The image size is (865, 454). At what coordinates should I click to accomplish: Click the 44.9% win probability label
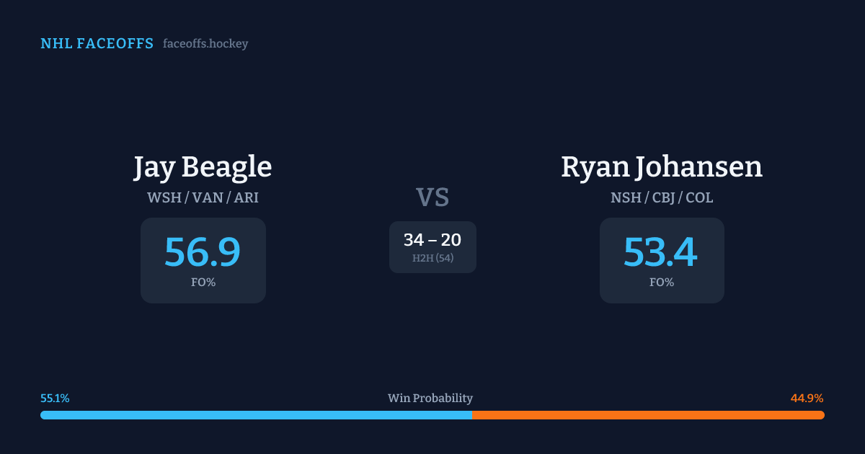[807, 399]
